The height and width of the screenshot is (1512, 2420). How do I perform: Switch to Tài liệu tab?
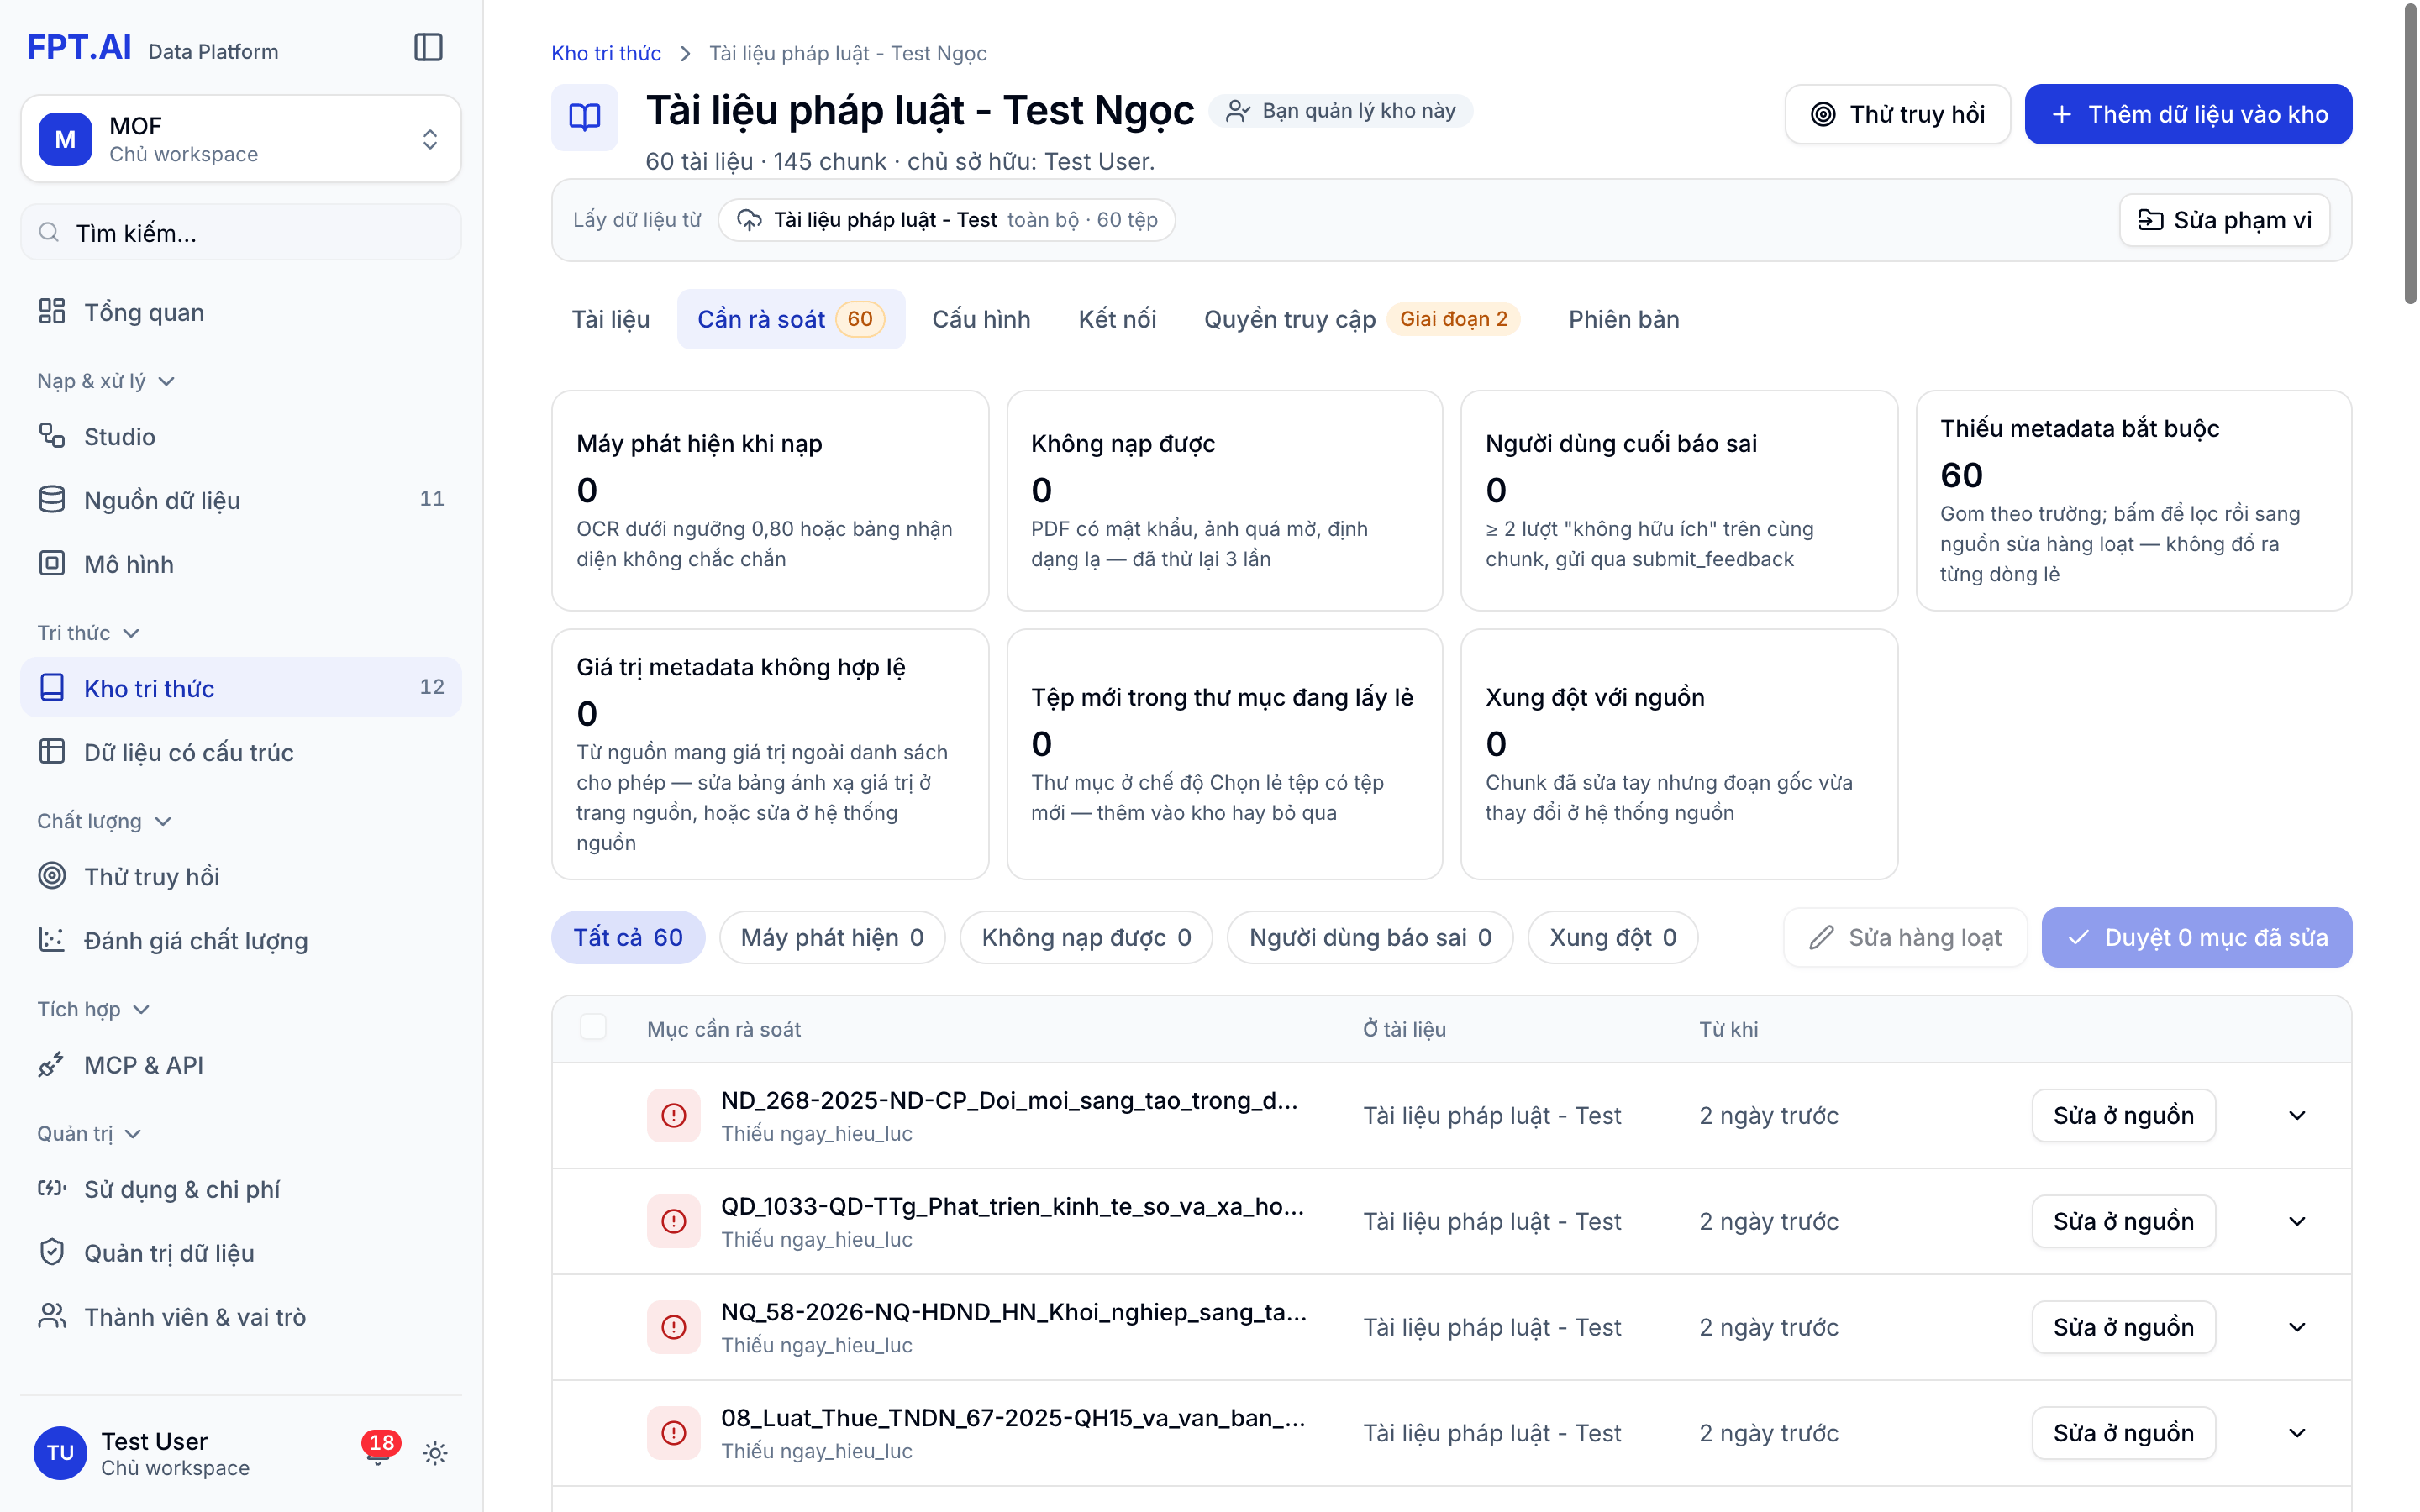pyautogui.click(x=610, y=319)
